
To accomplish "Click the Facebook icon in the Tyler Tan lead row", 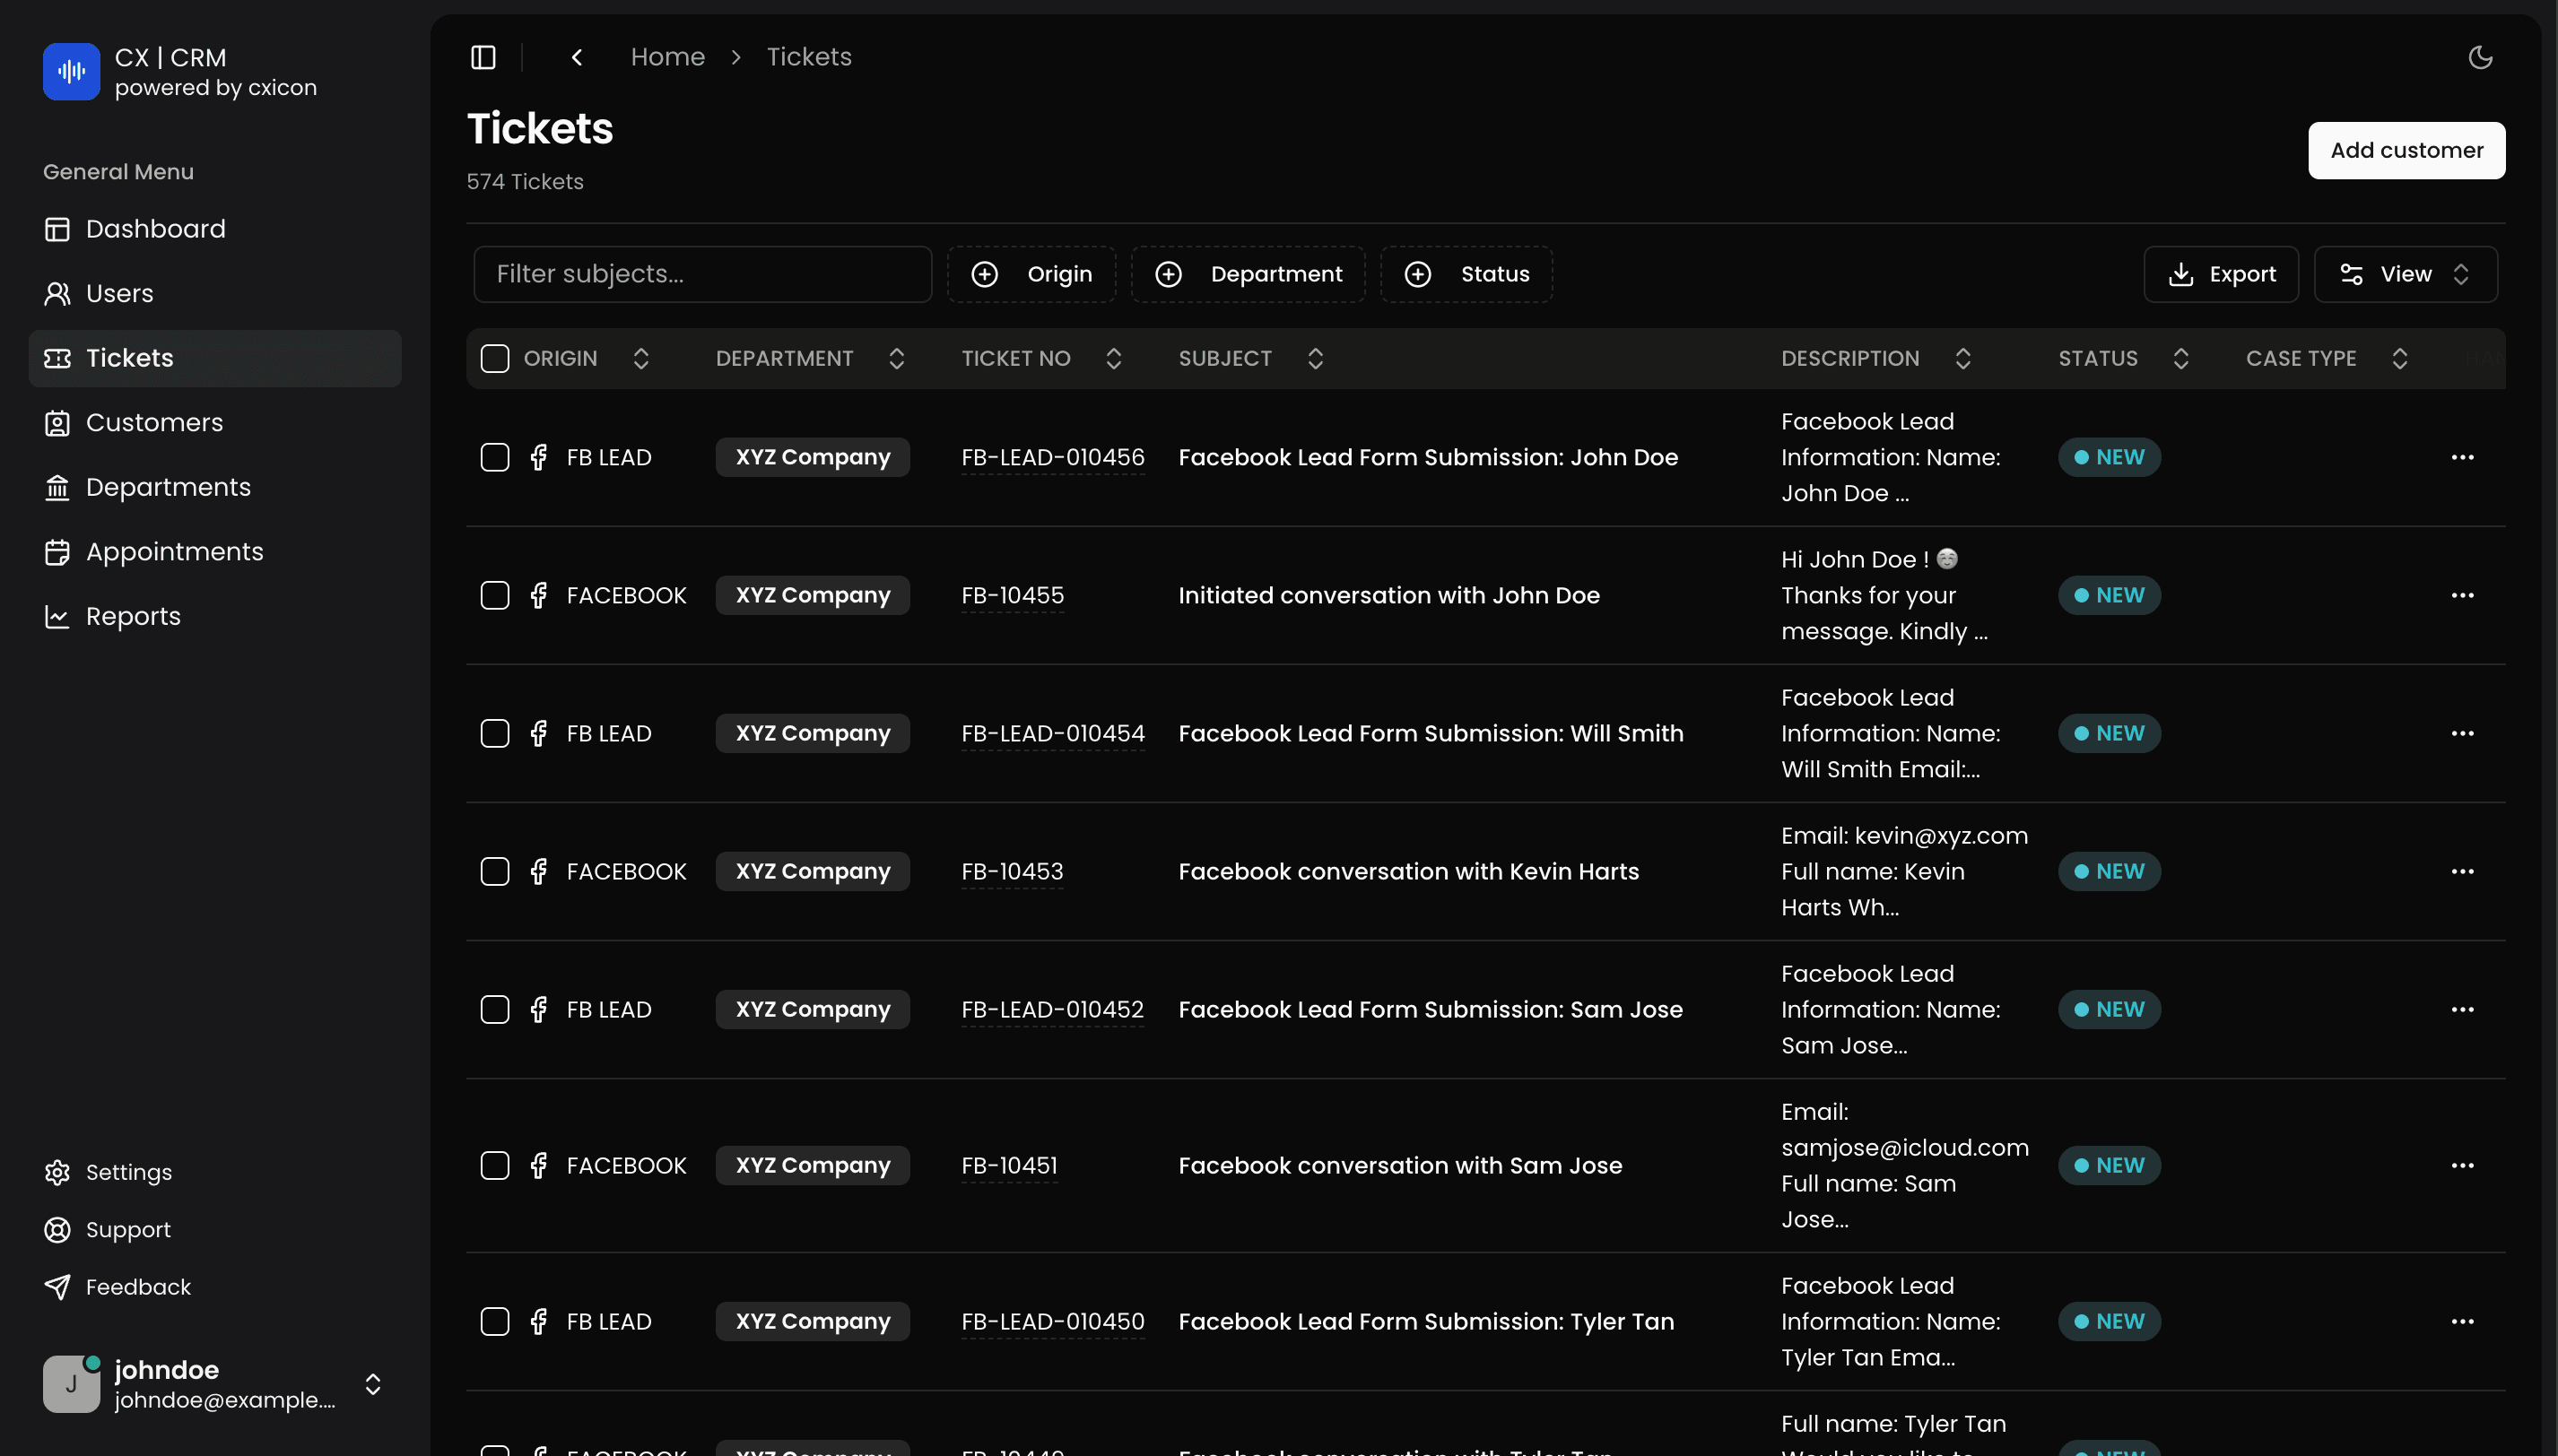I will point(538,1321).
